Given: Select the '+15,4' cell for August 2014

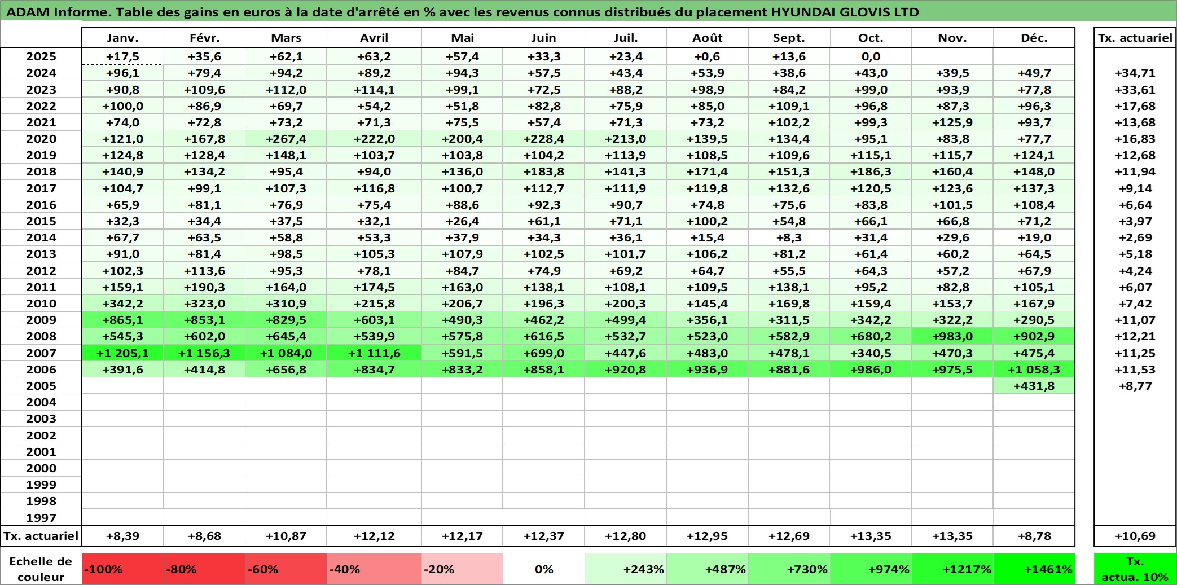Looking at the screenshot, I should tap(708, 237).
